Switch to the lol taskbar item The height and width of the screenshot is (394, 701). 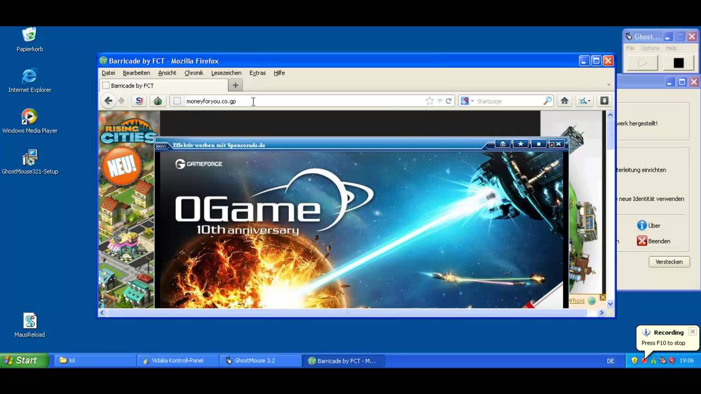coord(95,361)
